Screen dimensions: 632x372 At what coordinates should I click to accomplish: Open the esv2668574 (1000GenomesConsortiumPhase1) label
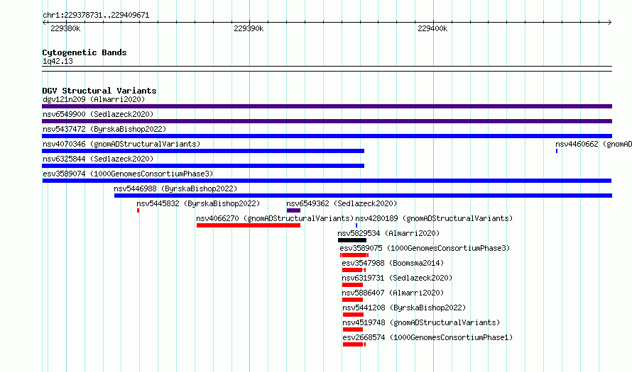click(427, 337)
